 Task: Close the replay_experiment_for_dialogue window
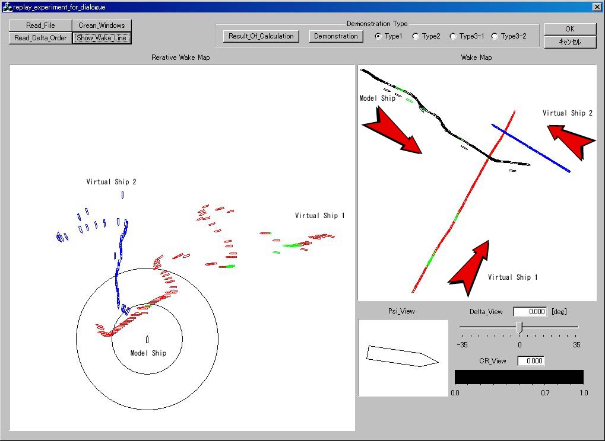pyautogui.click(x=597, y=7)
